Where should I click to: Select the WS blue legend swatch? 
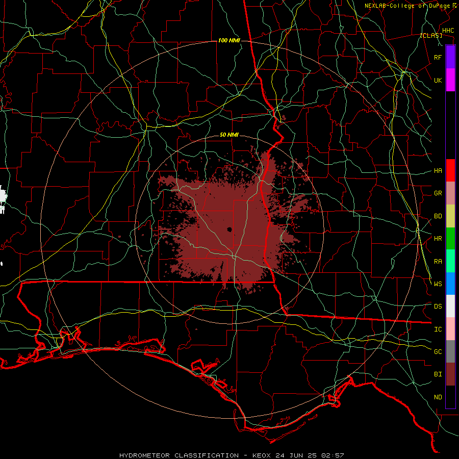(450, 284)
